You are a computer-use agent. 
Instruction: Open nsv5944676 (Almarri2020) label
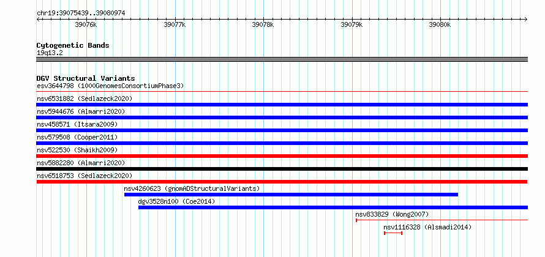(81, 111)
